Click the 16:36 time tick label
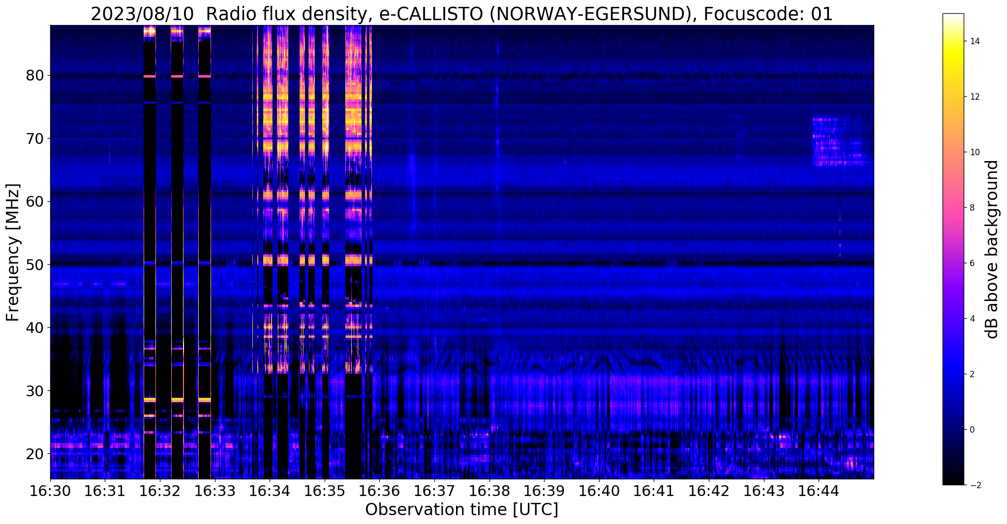Image resolution: width=1007 pixels, height=524 pixels. [x=380, y=491]
